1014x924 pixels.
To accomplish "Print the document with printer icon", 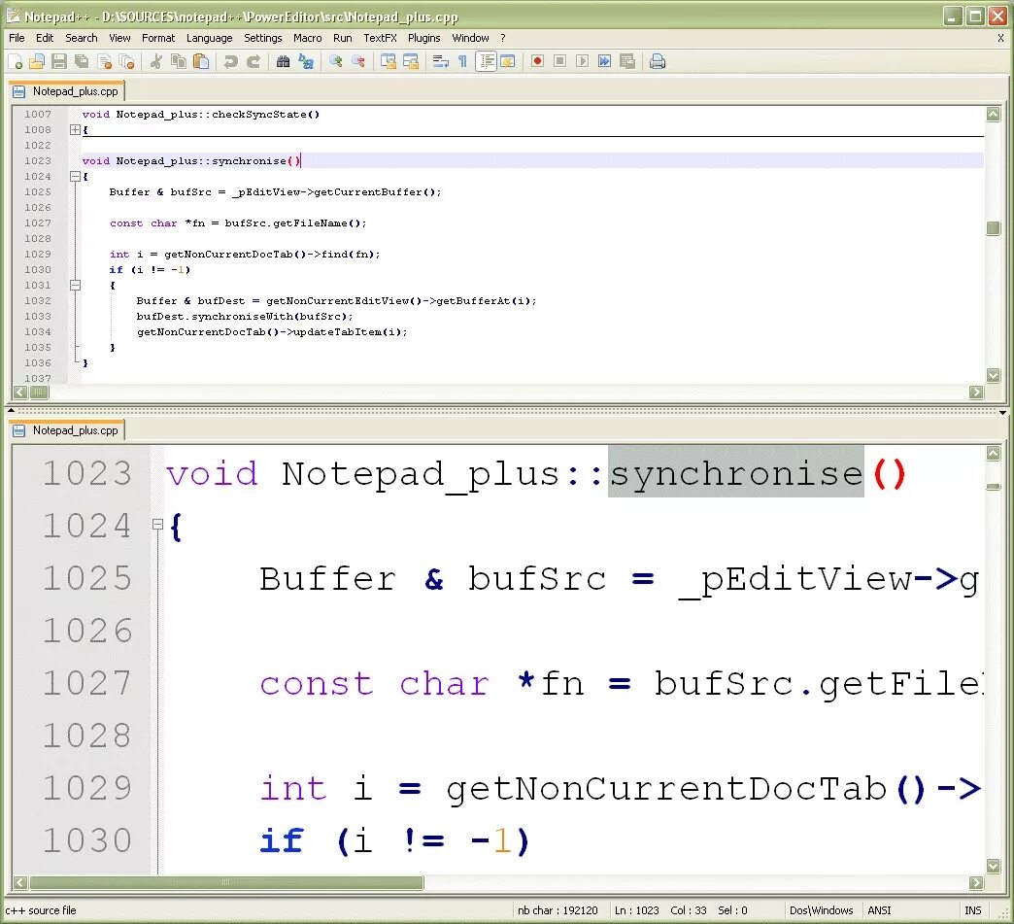I will (658, 62).
